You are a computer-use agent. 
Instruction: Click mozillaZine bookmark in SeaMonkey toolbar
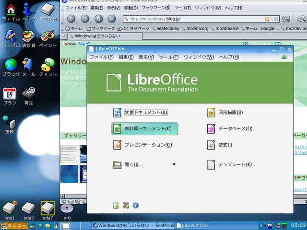(224, 29)
